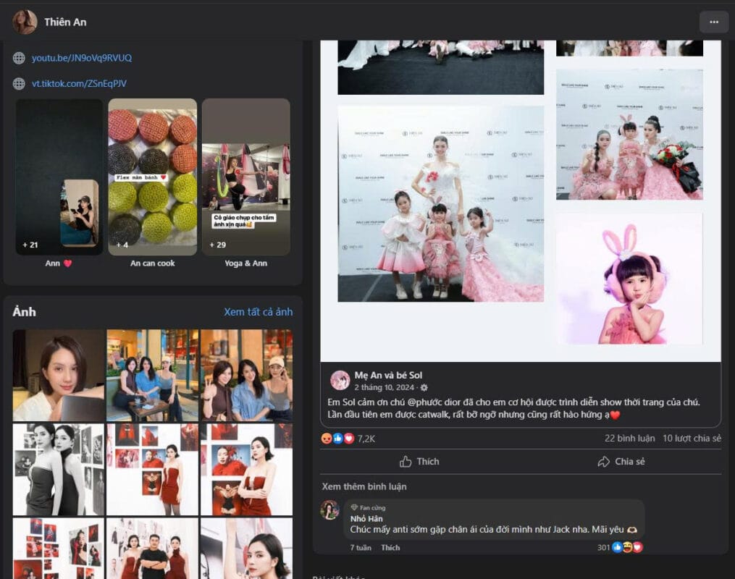Open the 'An can cook' story highlight

[152, 177]
